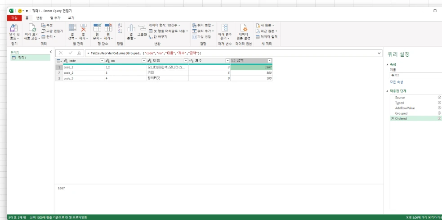This screenshot has height=220, width=442.
Task: Delete the Ordered step via X icon
Action: click(x=393, y=118)
